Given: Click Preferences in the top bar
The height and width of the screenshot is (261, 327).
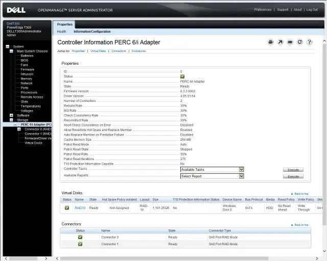Looking at the screenshot, I should 263,9.
